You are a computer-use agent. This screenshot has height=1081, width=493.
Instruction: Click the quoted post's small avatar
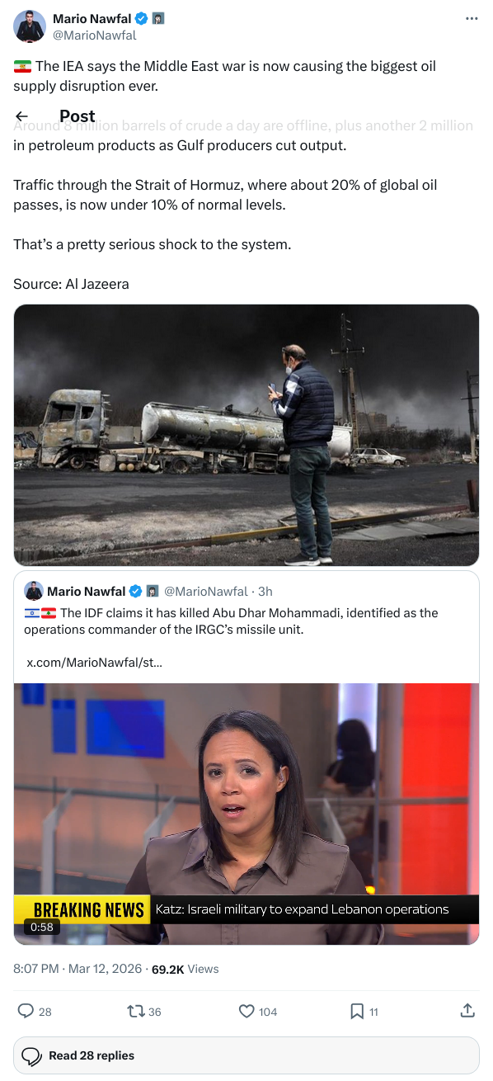click(x=34, y=591)
